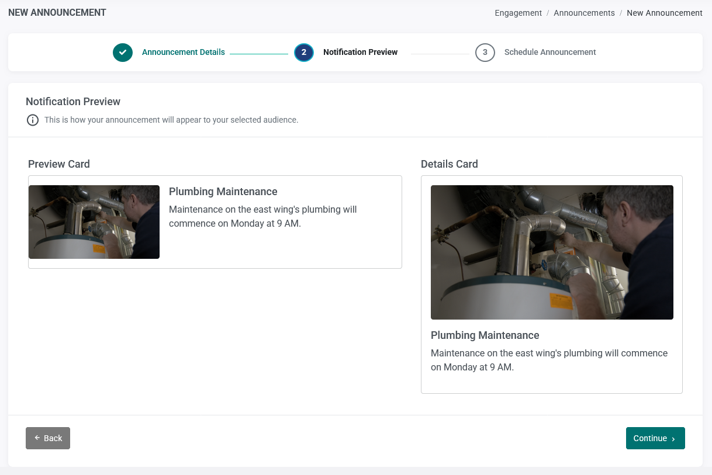Click the completed step checkmark icon
This screenshot has width=712, height=475.
123,52
